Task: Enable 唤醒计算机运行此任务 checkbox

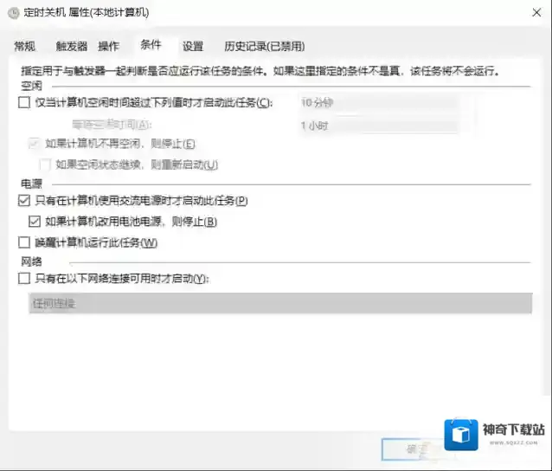Action: pos(23,243)
